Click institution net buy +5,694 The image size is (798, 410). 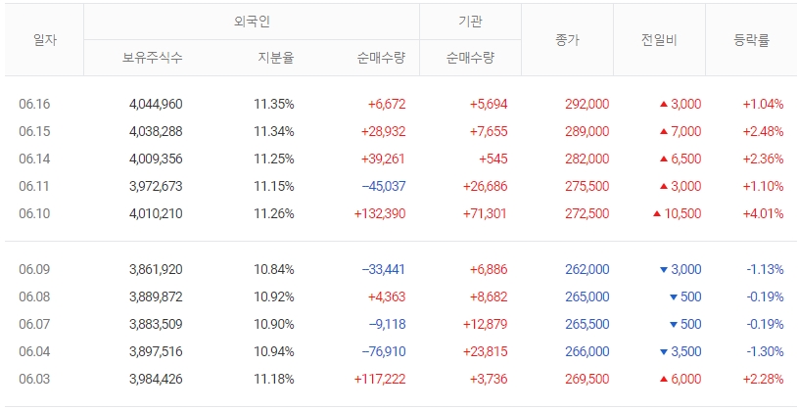(489, 105)
